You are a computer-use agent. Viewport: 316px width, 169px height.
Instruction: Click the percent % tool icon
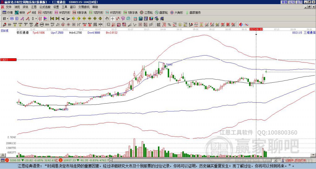coord(169,25)
